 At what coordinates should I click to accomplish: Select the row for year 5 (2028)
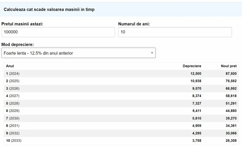click(x=121, y=103)
